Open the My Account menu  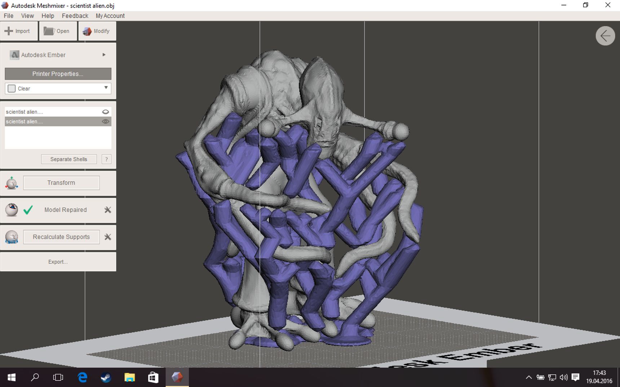(x=110, y=16)
